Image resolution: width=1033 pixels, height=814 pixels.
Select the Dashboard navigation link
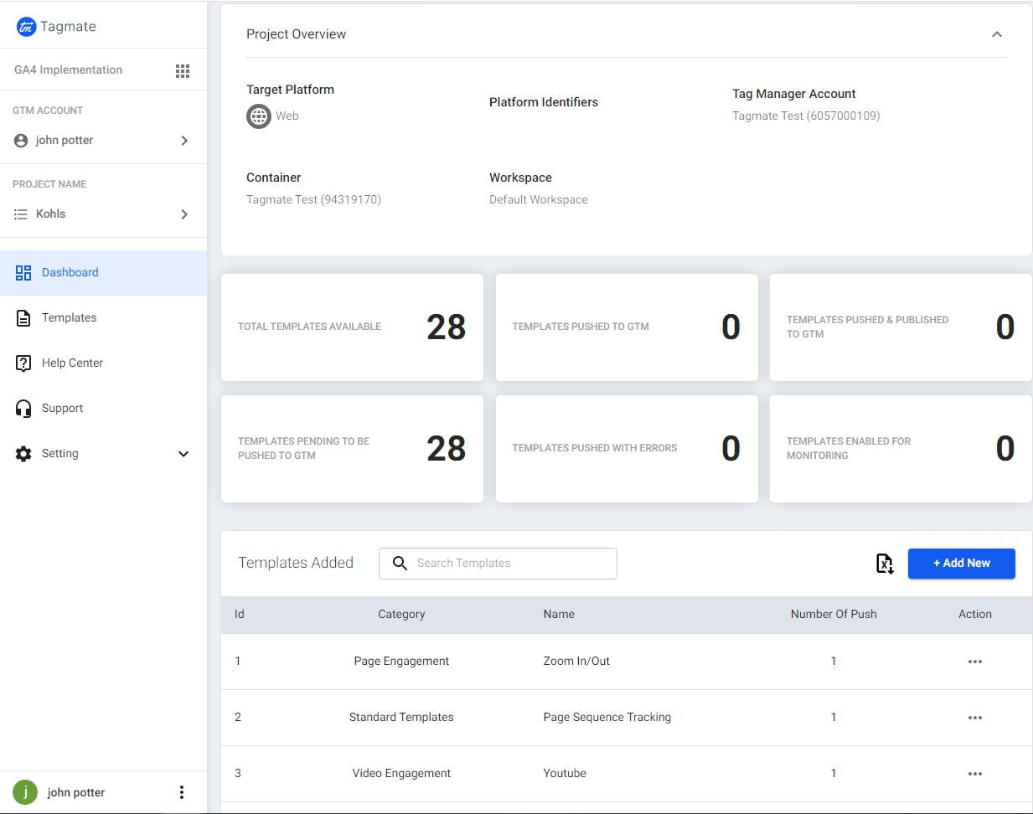click(70, 272)
